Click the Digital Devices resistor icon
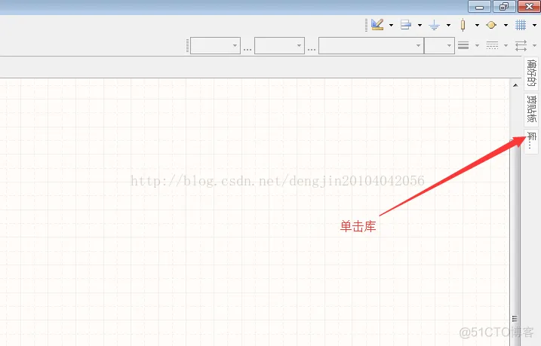Screen dimensions: 541x346 (x=463, y=25)
